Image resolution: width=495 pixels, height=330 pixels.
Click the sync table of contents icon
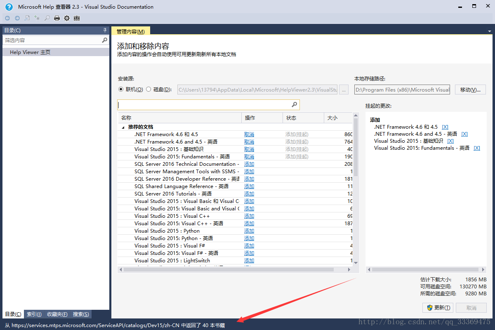tap(27, 18)
